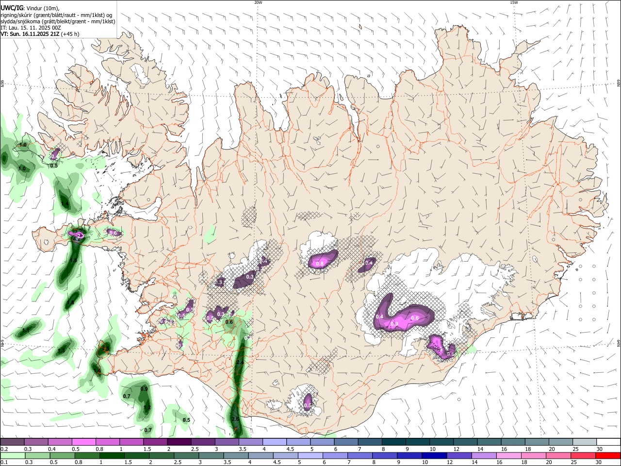Click the 0.8 snow value label
621x466 pixels.
(320, 264)
